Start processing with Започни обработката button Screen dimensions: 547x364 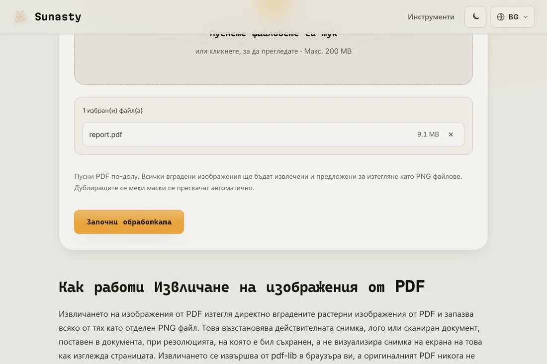point(129,222)
